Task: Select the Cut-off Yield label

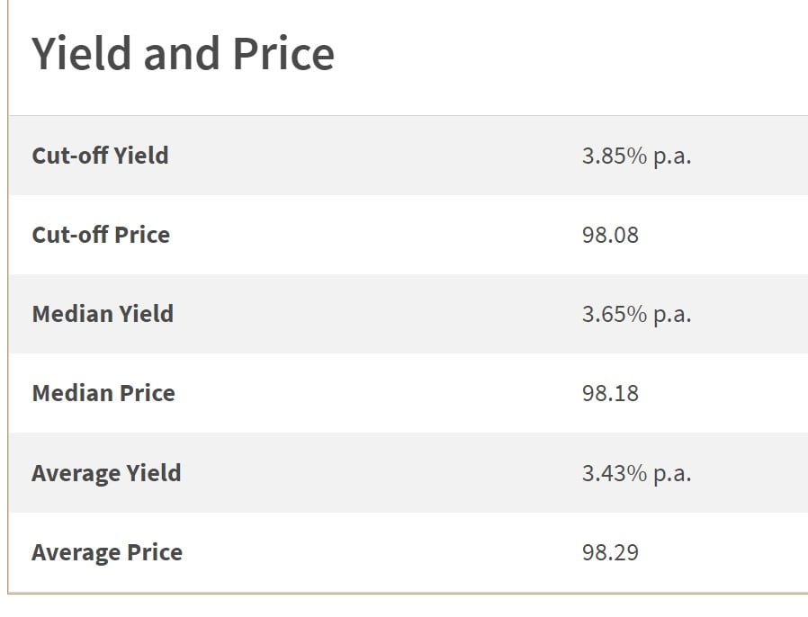Action: [101, 156]
